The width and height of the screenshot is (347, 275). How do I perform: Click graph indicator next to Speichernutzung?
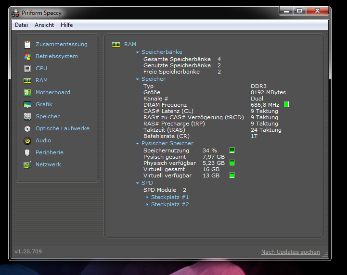tap(232, 150)
